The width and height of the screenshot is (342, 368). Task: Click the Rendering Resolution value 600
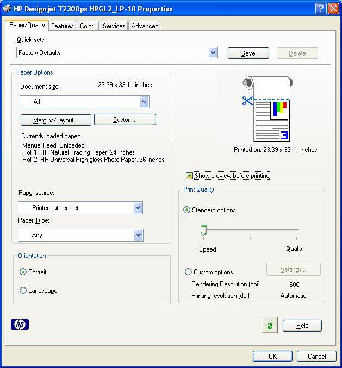point(294,284)
